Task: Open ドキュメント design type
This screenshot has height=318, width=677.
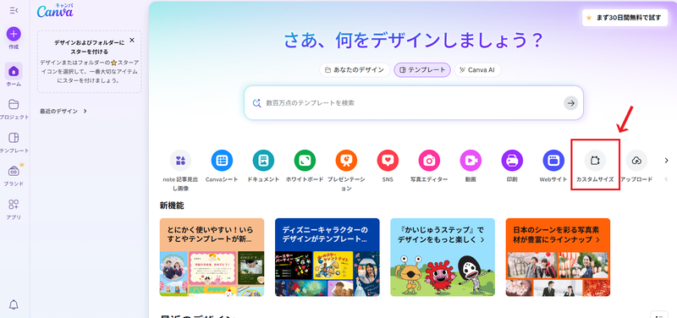Action: click(x=263, y=167)
